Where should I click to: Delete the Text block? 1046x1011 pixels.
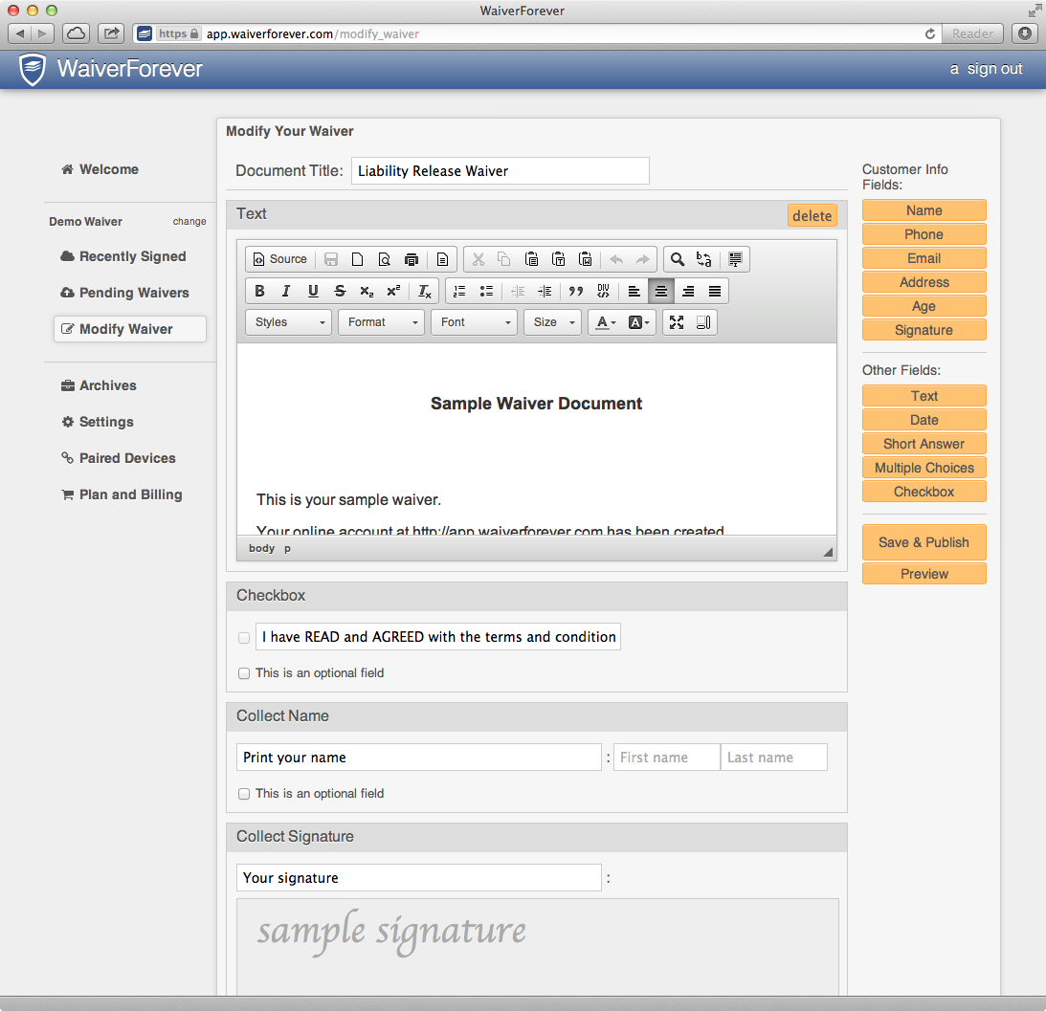click(812, 215)
